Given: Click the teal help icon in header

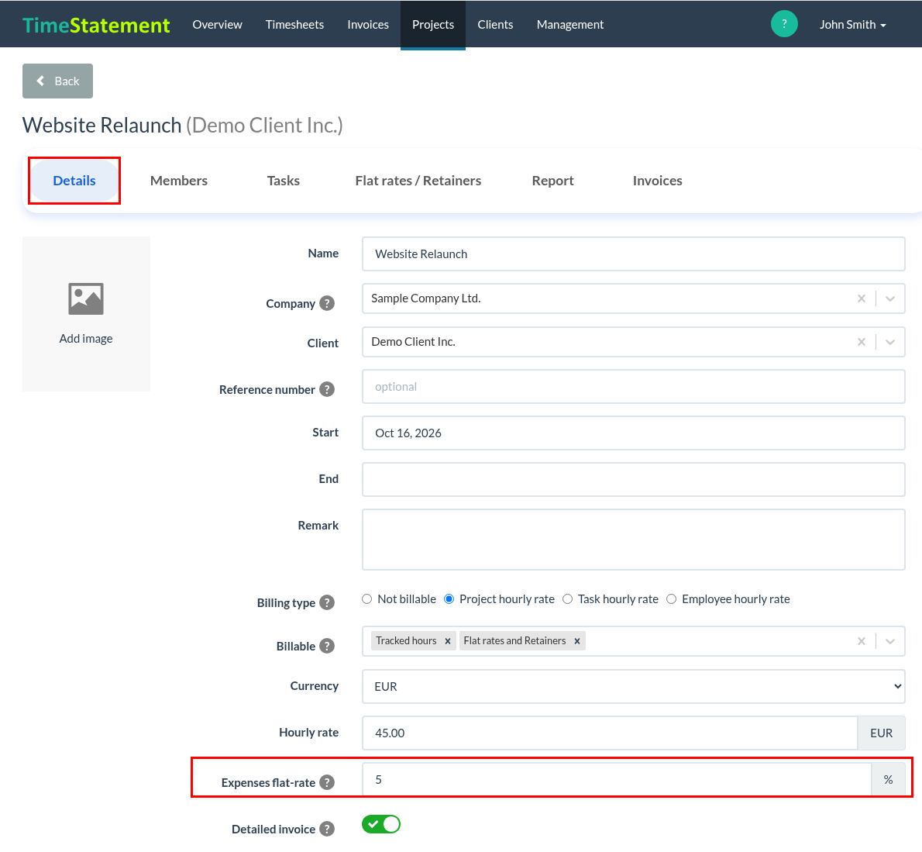Looking at the screenshot, I should (x=784, y=24).
